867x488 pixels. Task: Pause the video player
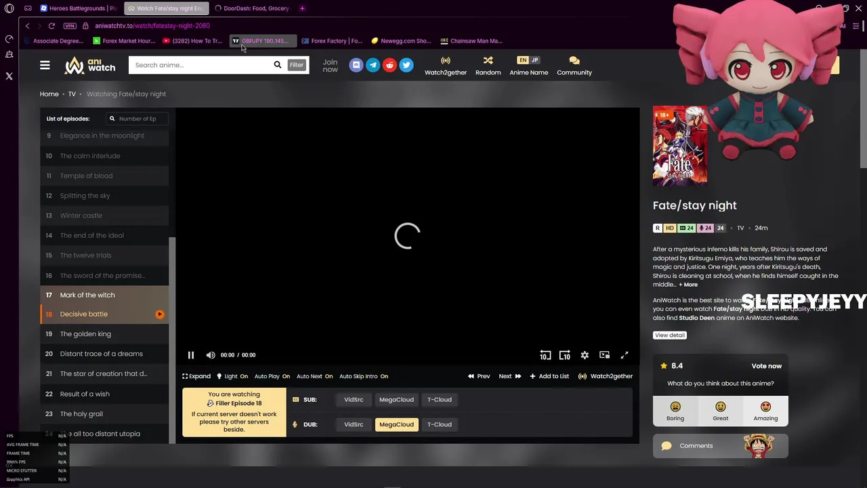[191, 355]
